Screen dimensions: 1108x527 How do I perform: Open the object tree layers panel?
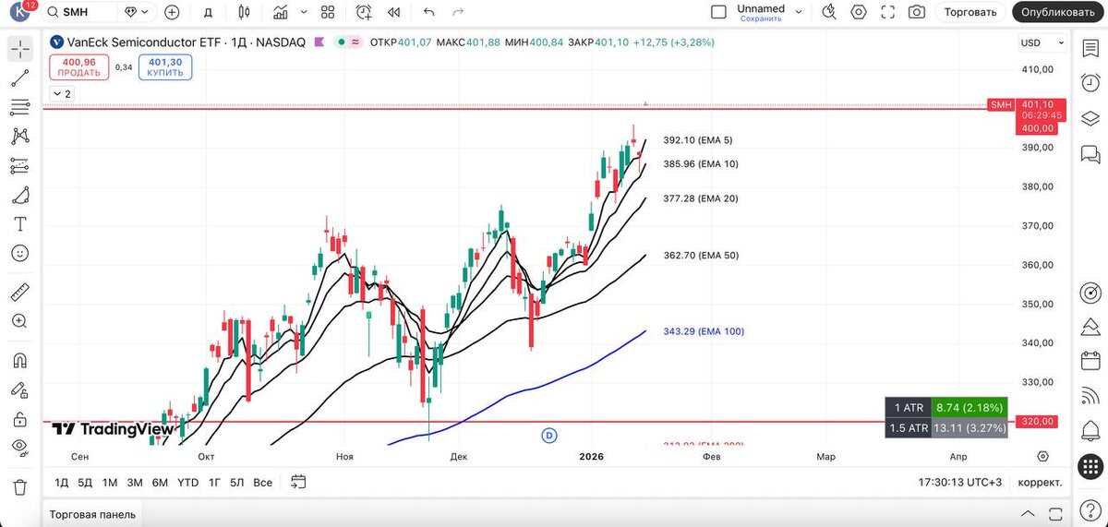tap(1090, 119)
